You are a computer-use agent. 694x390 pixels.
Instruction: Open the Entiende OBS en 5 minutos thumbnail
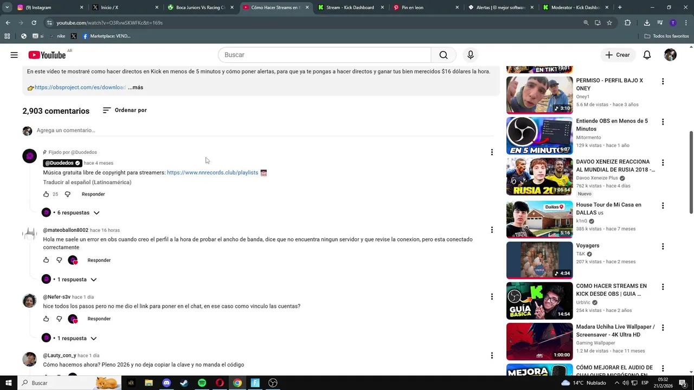(x=539, y=136)
